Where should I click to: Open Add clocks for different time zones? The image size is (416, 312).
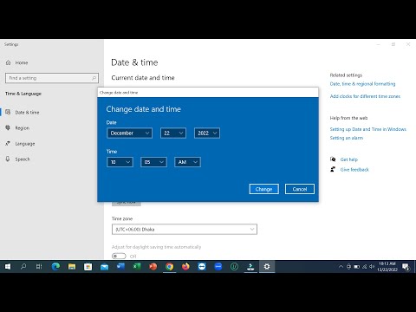pyautogui.click(x=365, y=96)
